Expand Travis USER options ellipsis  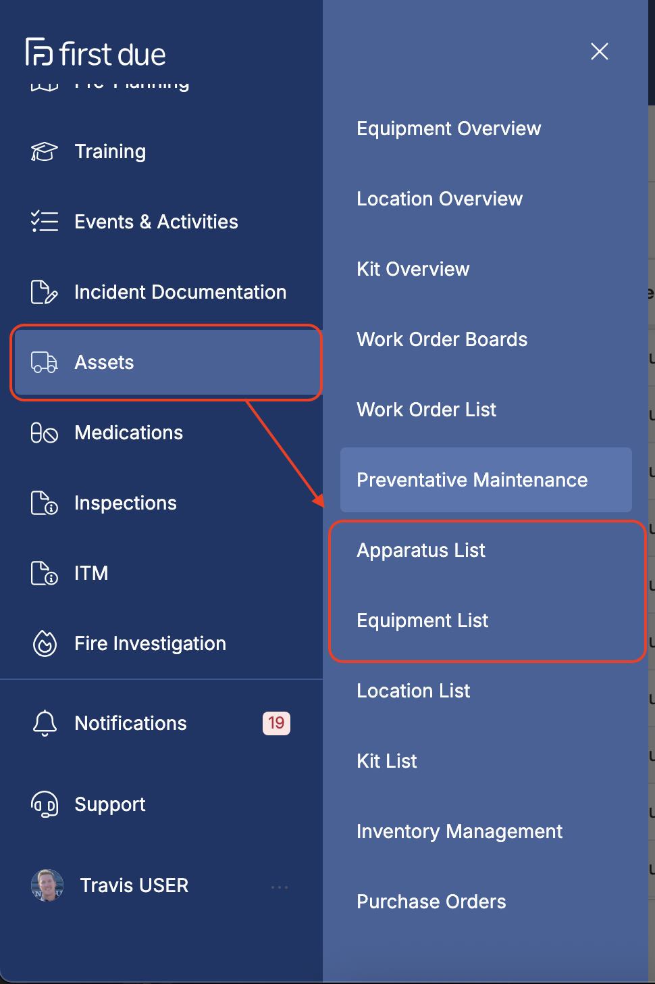pyautogui.click(x=279, y=887)
